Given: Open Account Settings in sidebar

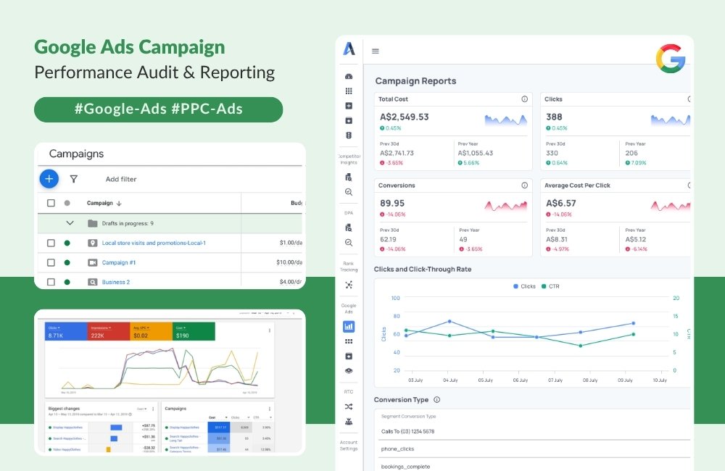Looking at the screenshot, I should pos(349,446).
